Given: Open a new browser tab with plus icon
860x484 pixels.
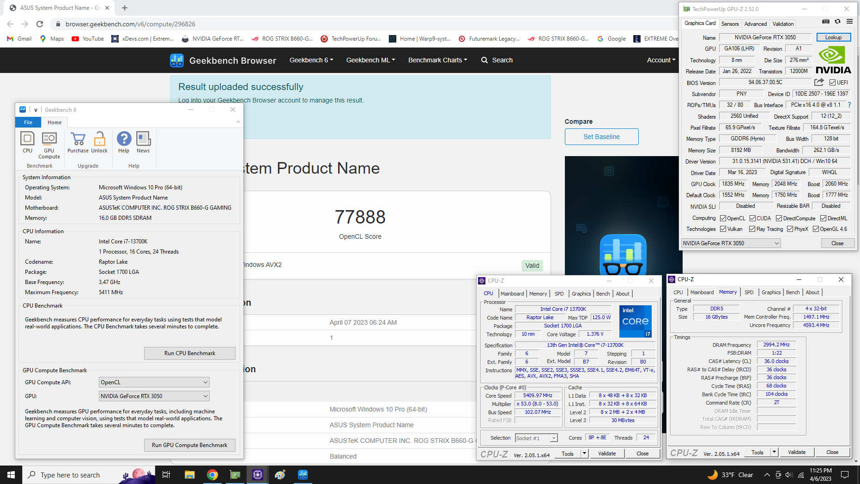Looking at the screenshot, I should tap(125, 8).
